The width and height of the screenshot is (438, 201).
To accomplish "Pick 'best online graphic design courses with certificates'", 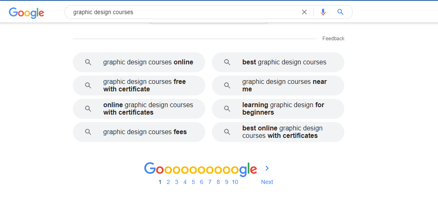I will 282,132.
